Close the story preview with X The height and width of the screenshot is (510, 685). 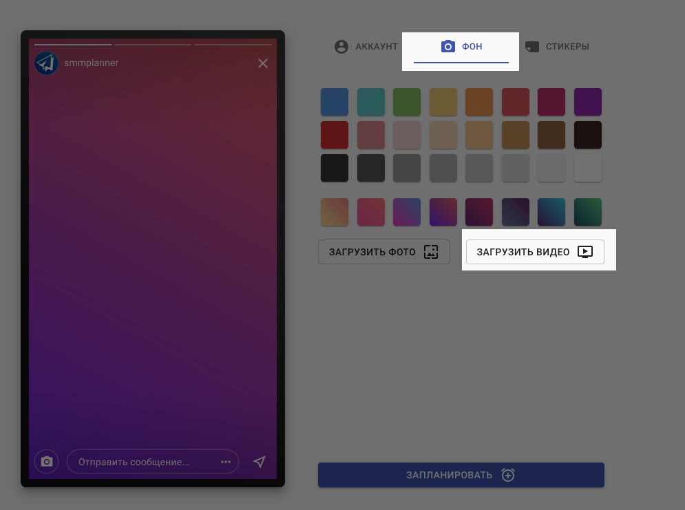pos(262,63)
